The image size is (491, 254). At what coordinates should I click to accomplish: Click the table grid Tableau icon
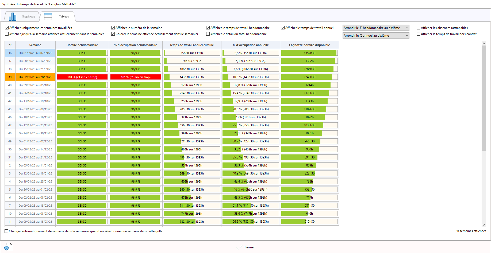pyautogui.click(x=48, y=17)
